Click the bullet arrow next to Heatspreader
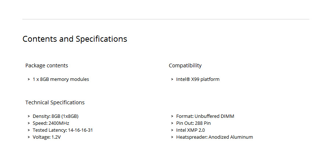 pos(172,137)
